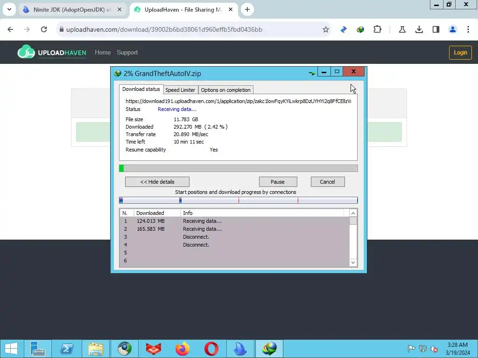This screenshot has height=358, width=478.
Task: Click the Login button on UploadHaven
Action: point(460,52)
